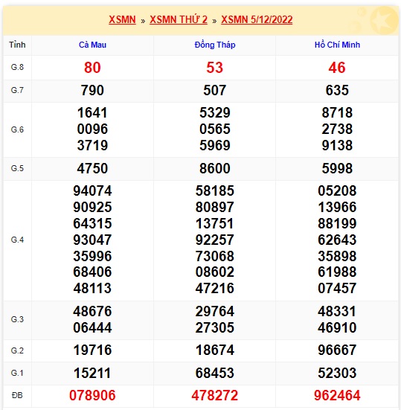Select Đồng Tháp G.8 number 53
The width and height of the screenshot is (401, 410).
(214, 68)
